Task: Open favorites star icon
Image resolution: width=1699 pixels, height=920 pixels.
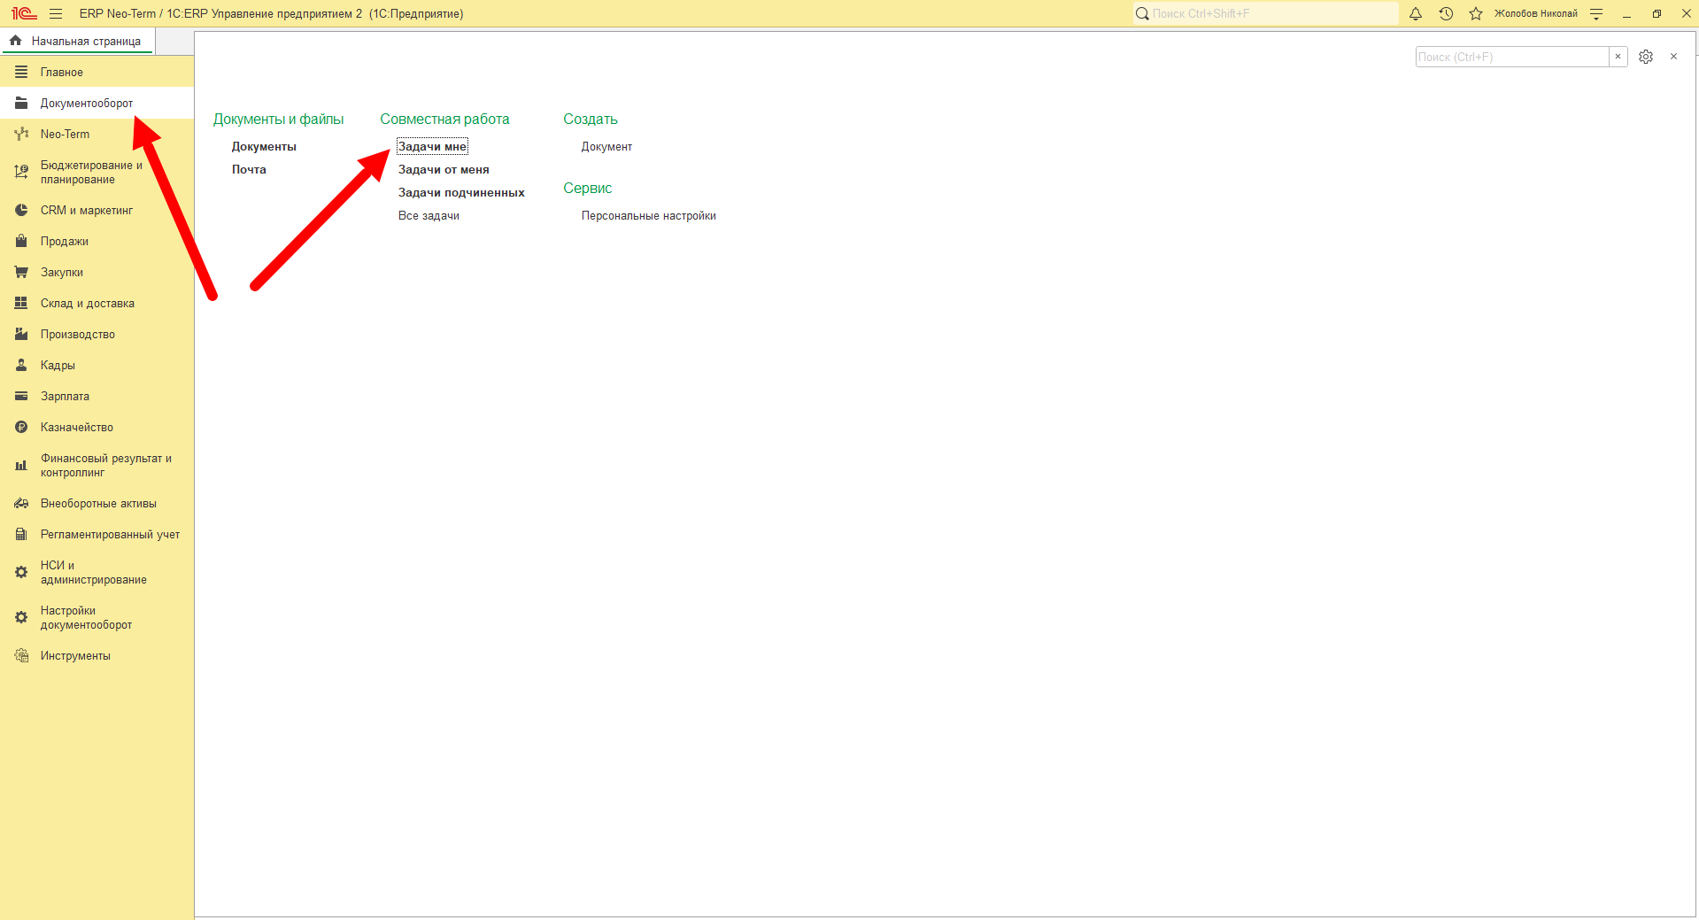Action: 1476,13
